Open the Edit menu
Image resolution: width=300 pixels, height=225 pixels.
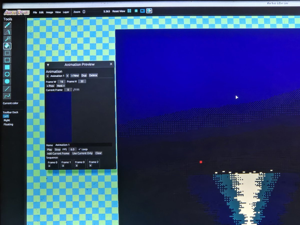pyautogui.click(x=41, y=12)
